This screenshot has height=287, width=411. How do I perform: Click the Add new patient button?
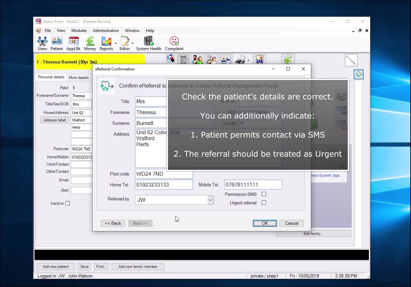coord(56,267)
